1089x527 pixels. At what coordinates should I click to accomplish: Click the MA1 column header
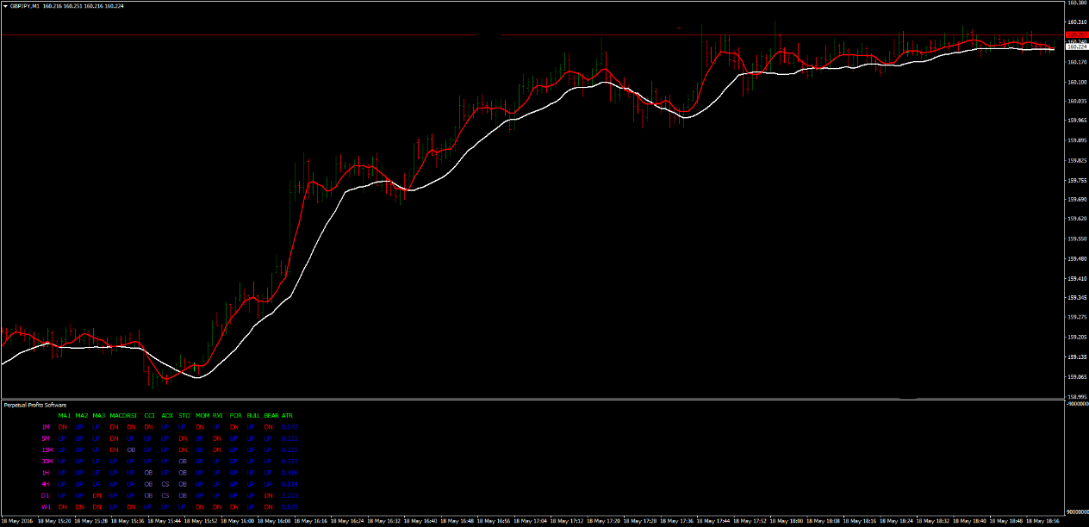[x=63, y=416]
